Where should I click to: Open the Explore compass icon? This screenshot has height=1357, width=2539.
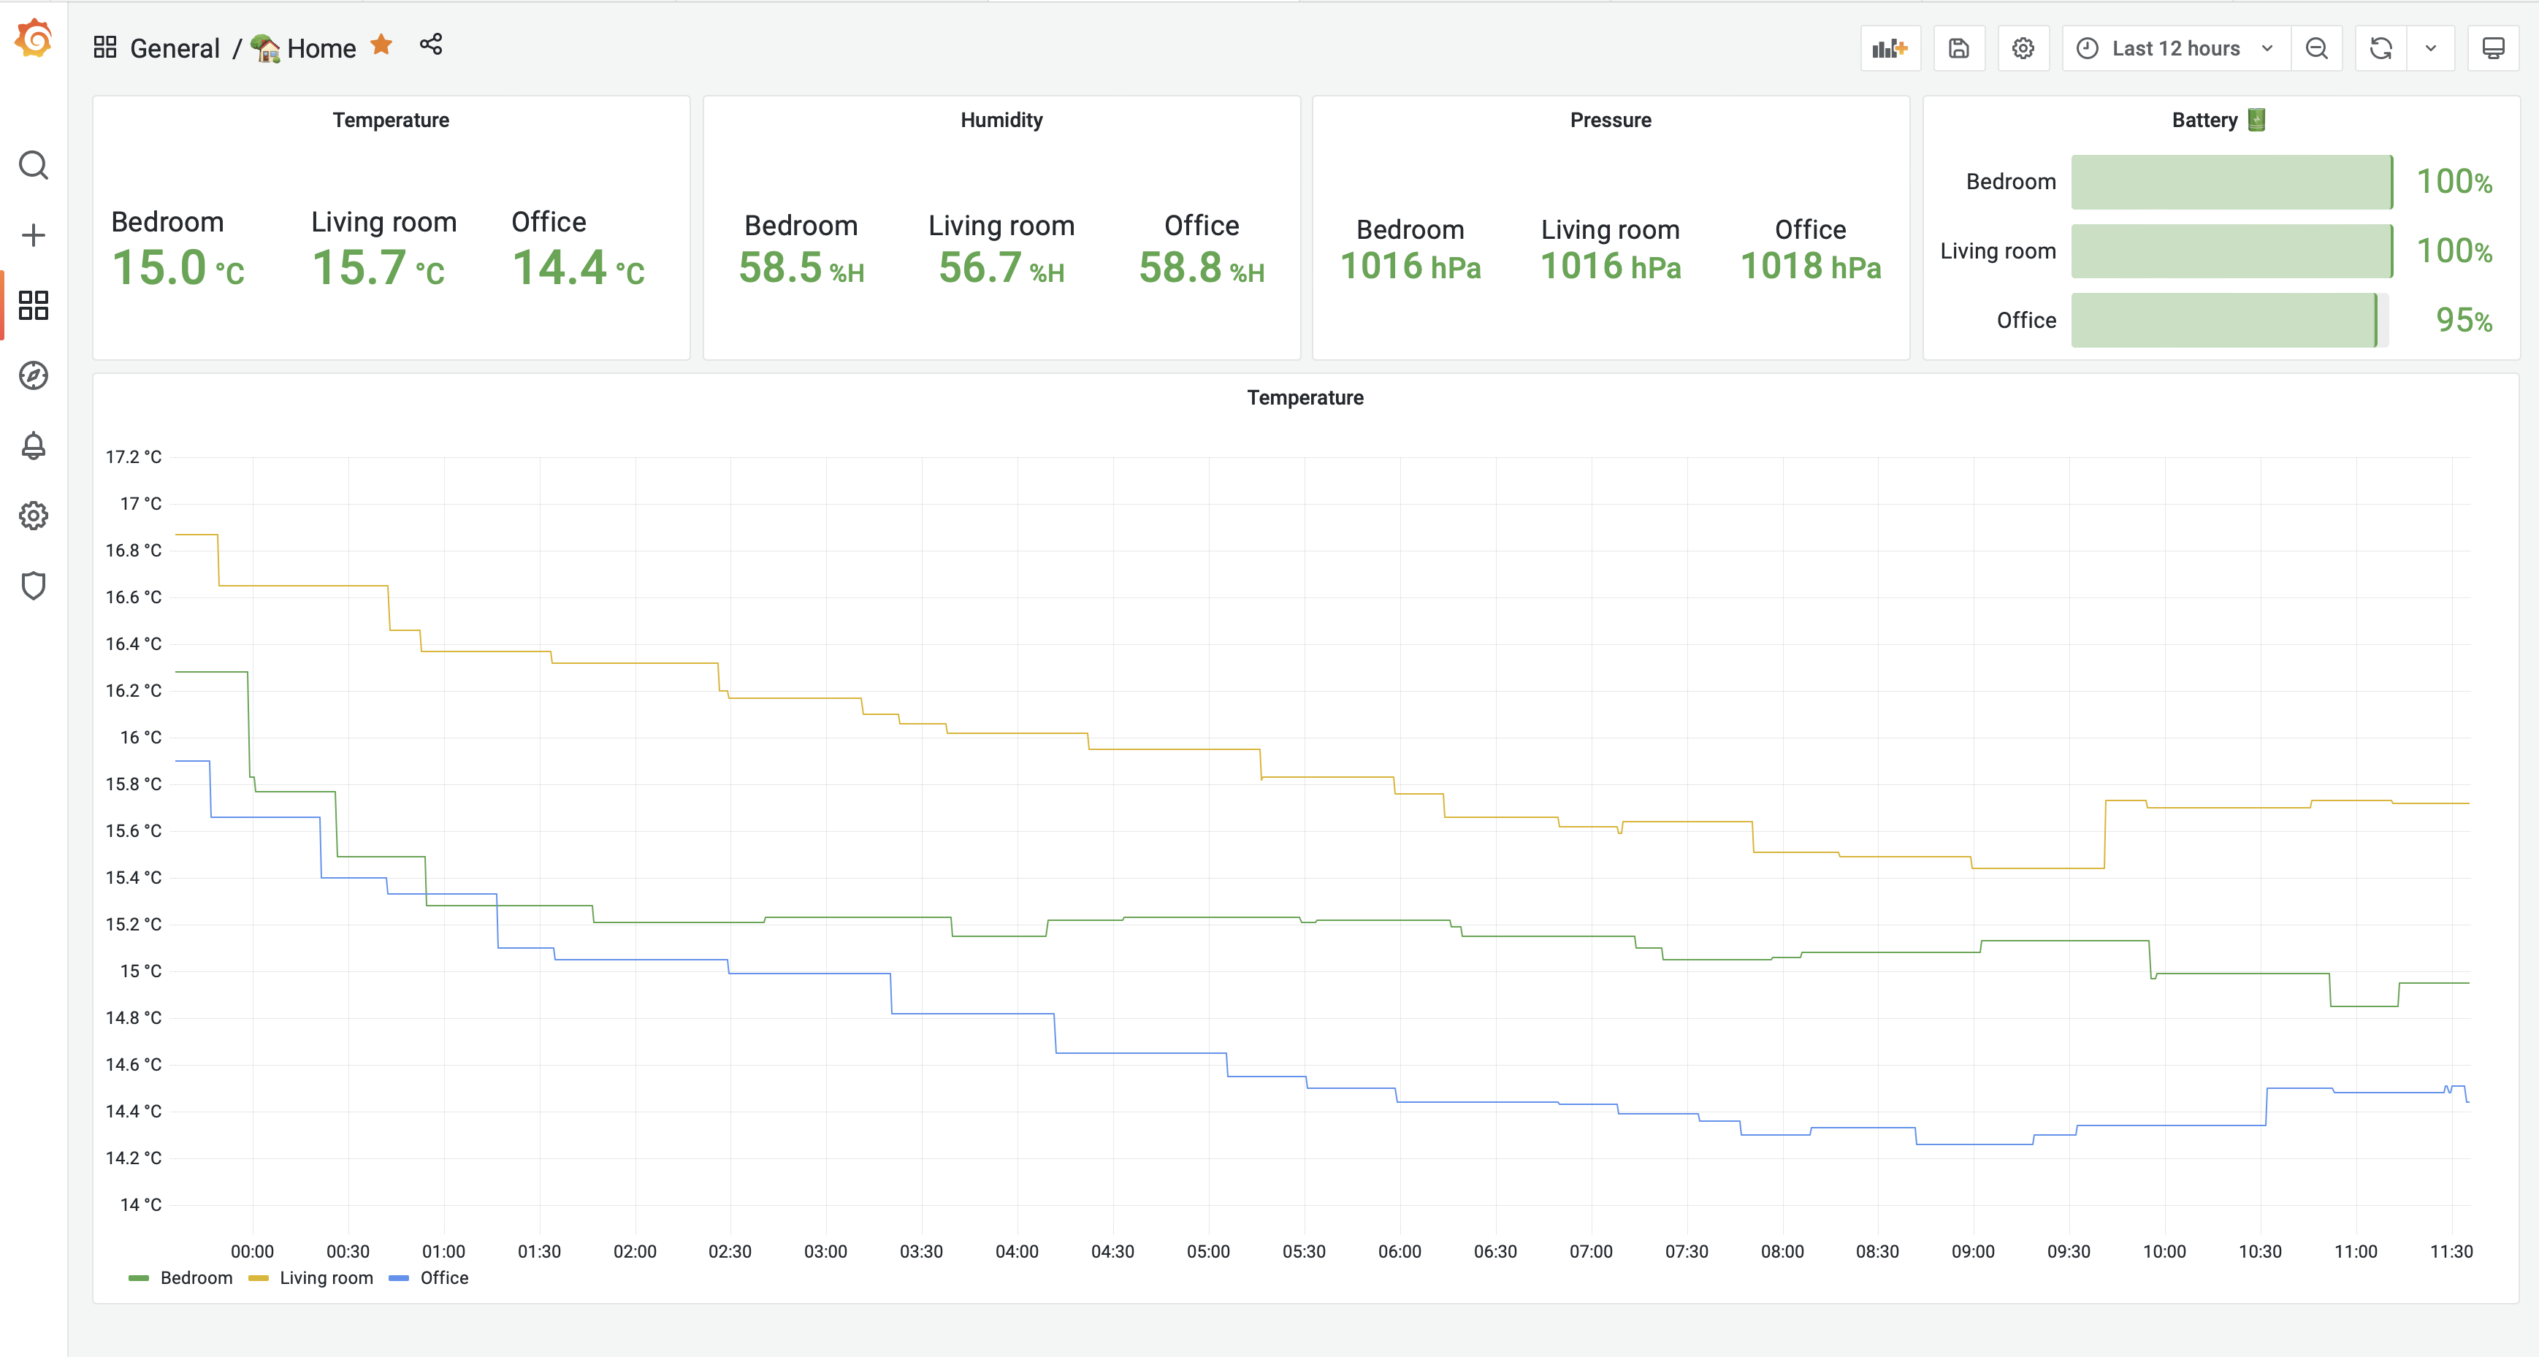point(34,375)
